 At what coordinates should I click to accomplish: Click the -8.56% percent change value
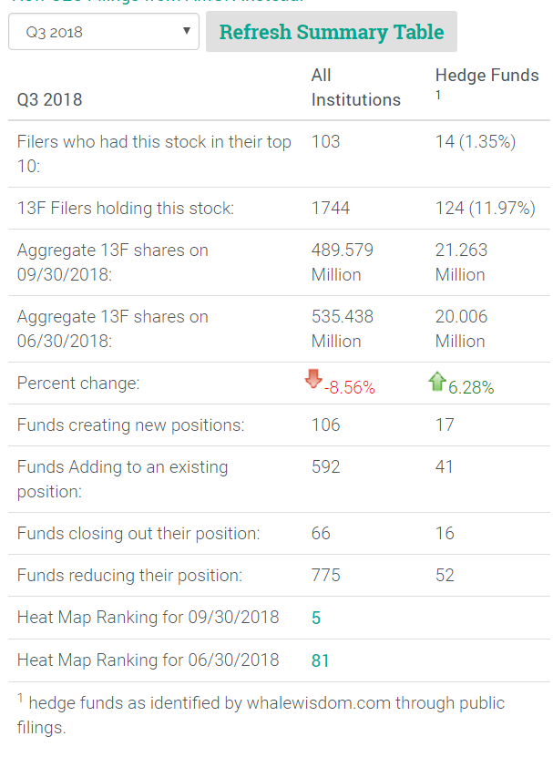[x=350, y=387]
